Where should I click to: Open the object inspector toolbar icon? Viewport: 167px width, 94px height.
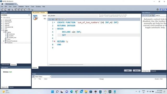tap(9, 9)
